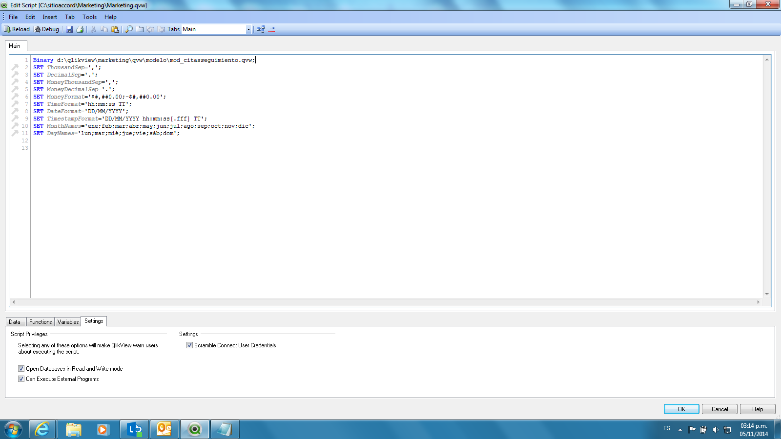The width and height of the screenshot is (781, 439).
Task: Open the File menu
Action: [13, 17]
